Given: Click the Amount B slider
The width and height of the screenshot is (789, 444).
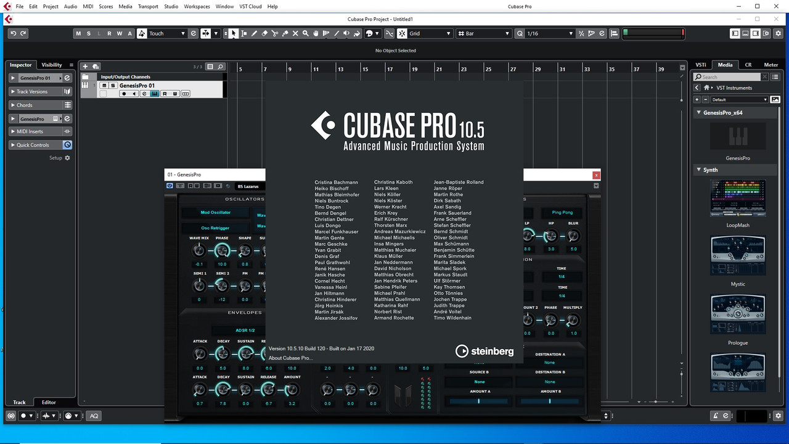Looking at the screenshot, I should point(549,401).
